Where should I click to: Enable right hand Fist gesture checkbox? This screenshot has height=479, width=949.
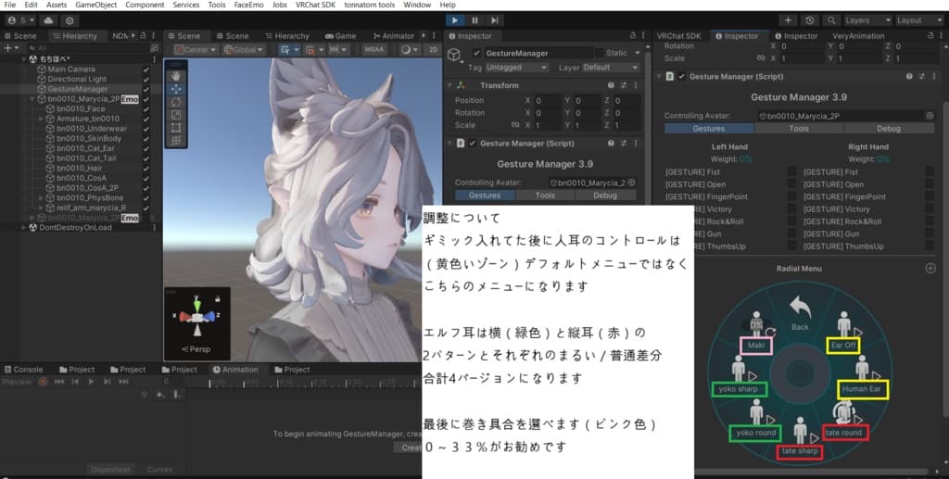(930, 172)
